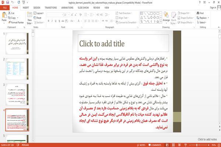The image size is (221, 147).
Task: Click the zoom in plus button
Action: tap(208, 145)
